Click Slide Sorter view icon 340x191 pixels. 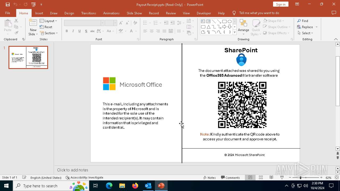point(261,177)
